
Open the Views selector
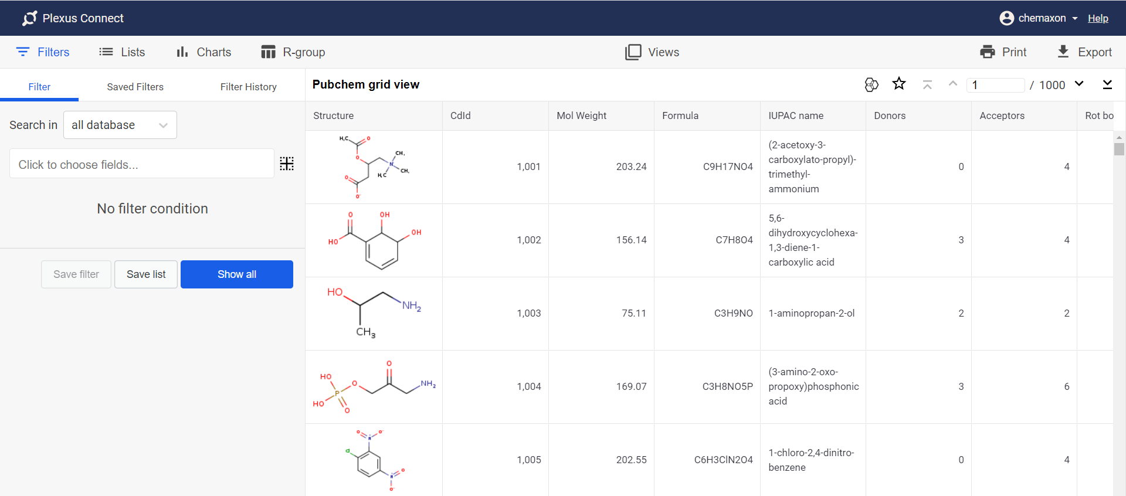[x=652, y=52]
